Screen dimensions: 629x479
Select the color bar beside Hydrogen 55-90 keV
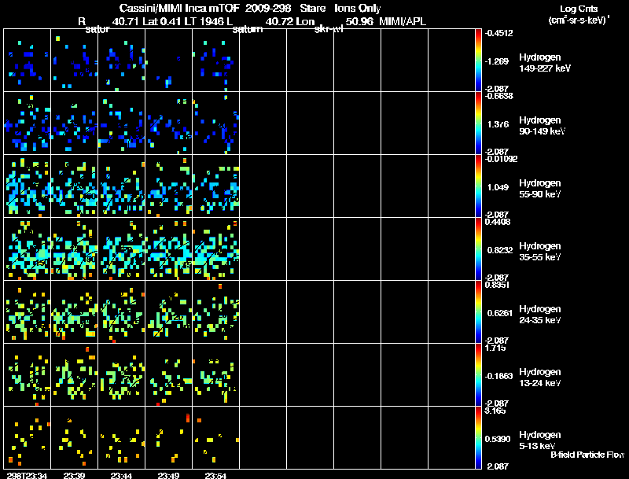(x=479, y=186)
